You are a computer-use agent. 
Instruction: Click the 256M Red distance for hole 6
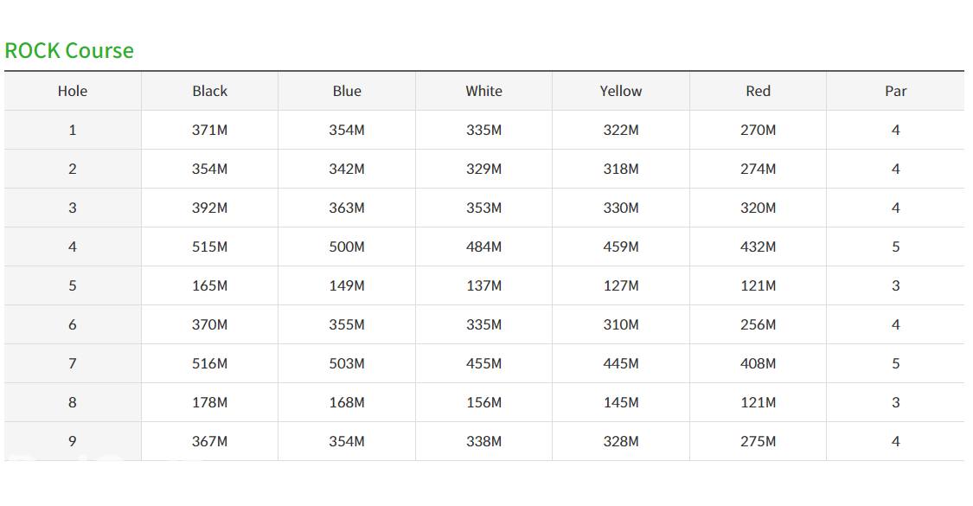[x=758, y=324]
